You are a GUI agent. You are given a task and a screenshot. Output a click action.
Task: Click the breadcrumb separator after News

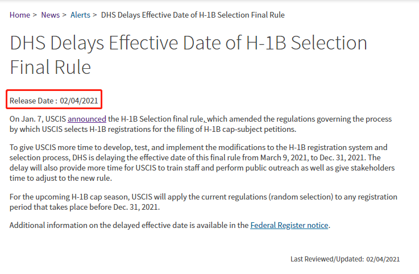(x=64, y=15)
